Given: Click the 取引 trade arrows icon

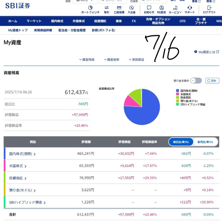Looking at the screenshot, I should tap(107, 8).
